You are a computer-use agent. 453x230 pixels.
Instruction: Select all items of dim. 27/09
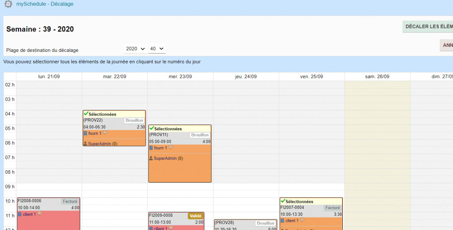tap(442, 76)
